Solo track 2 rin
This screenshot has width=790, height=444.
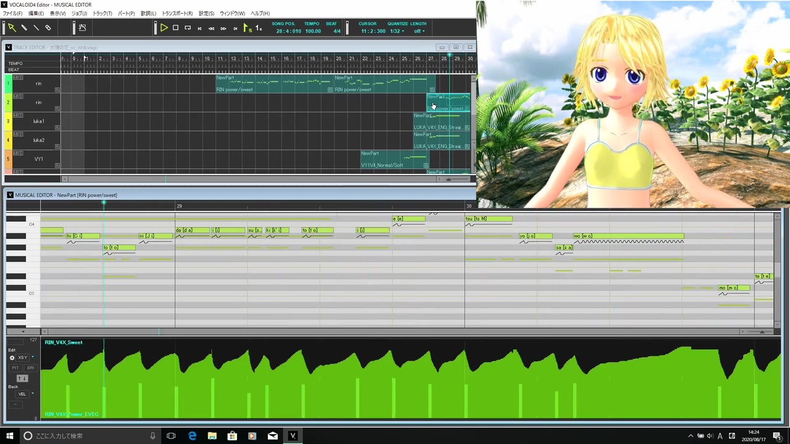coord(20,96)
